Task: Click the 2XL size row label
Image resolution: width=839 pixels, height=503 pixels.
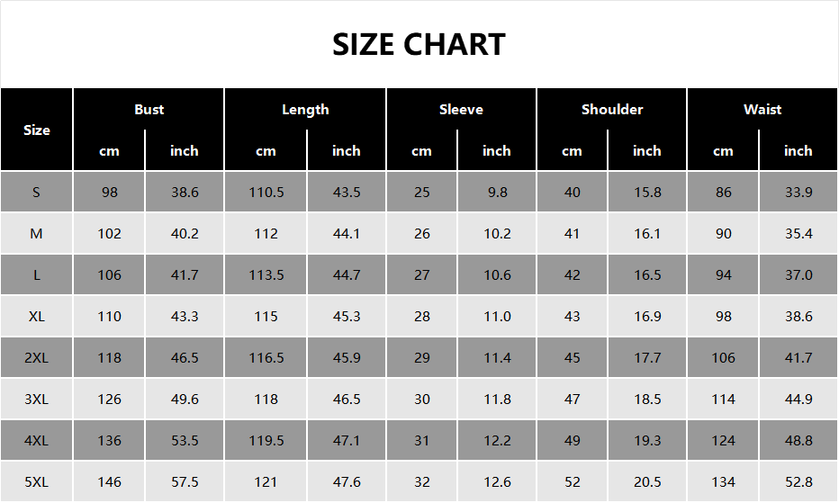Action: point(37,357)
